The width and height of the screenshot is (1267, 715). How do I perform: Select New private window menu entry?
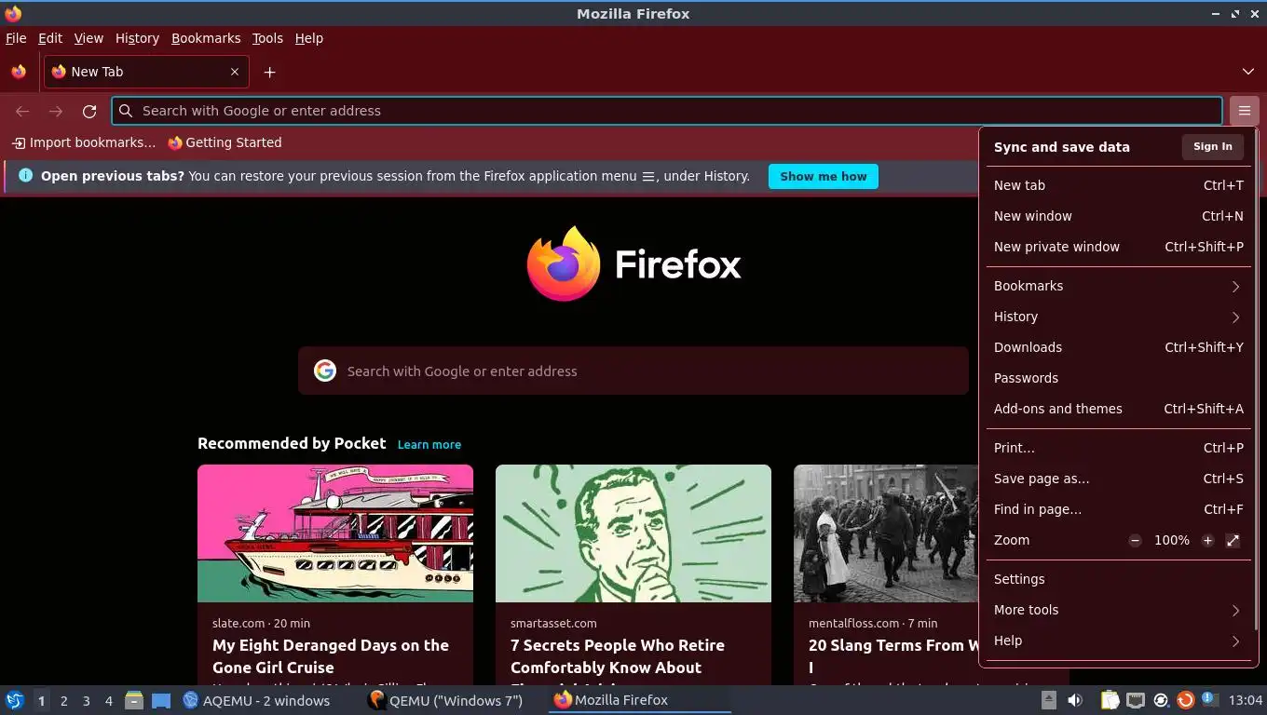pos(1118,247)
